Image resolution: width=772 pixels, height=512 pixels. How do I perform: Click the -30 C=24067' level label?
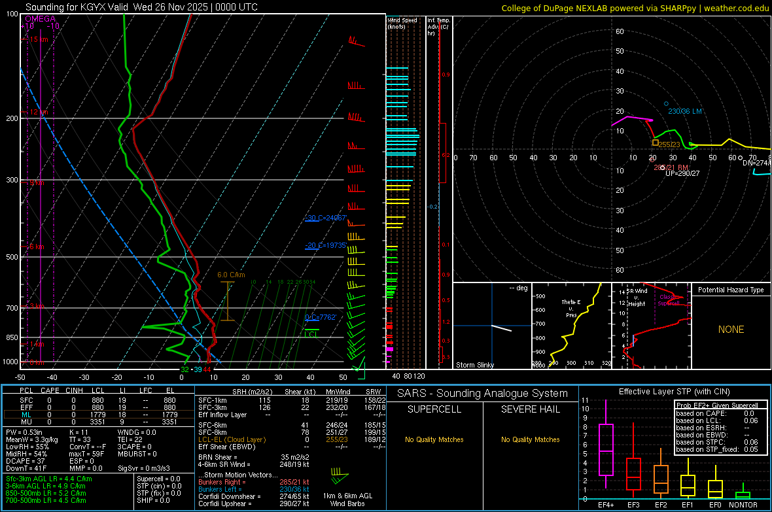[326, 218]
